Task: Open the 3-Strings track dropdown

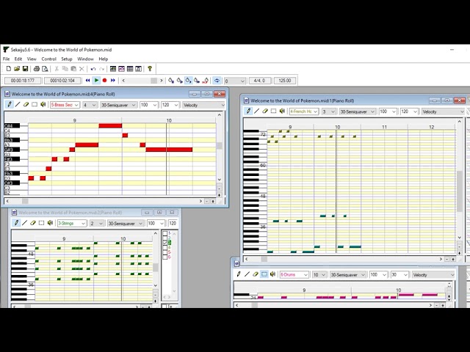Action: [x=72, y=223]
